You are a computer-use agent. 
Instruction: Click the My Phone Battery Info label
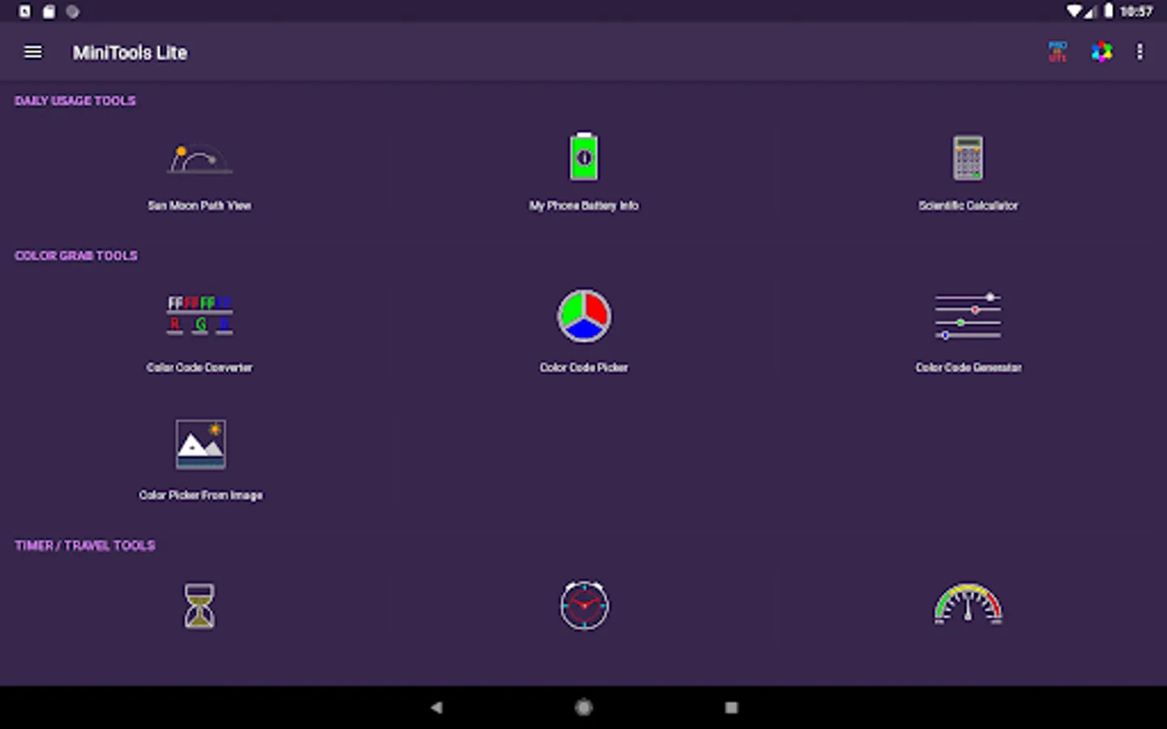(x=583, y=206)
